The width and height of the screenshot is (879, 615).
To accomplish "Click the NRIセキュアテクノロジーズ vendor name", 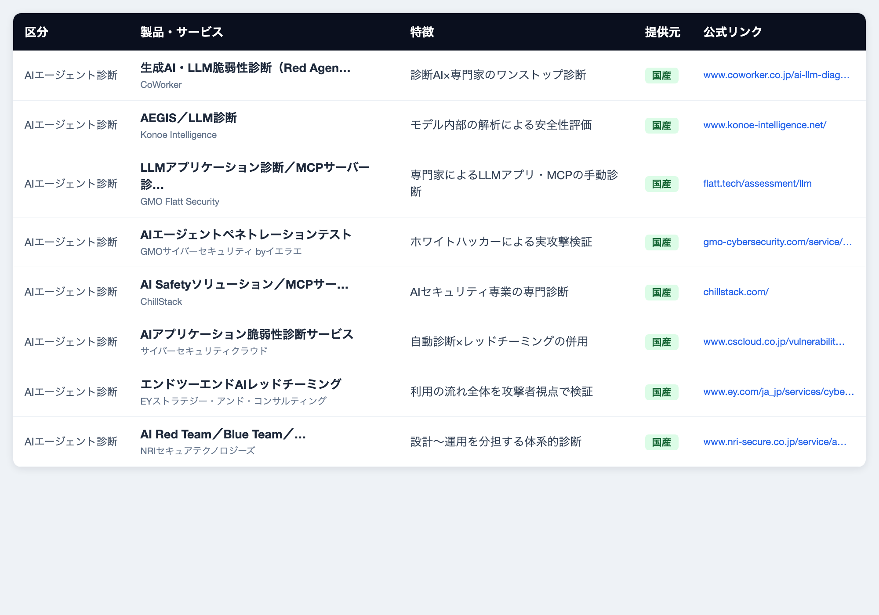I will click(198, 451).
